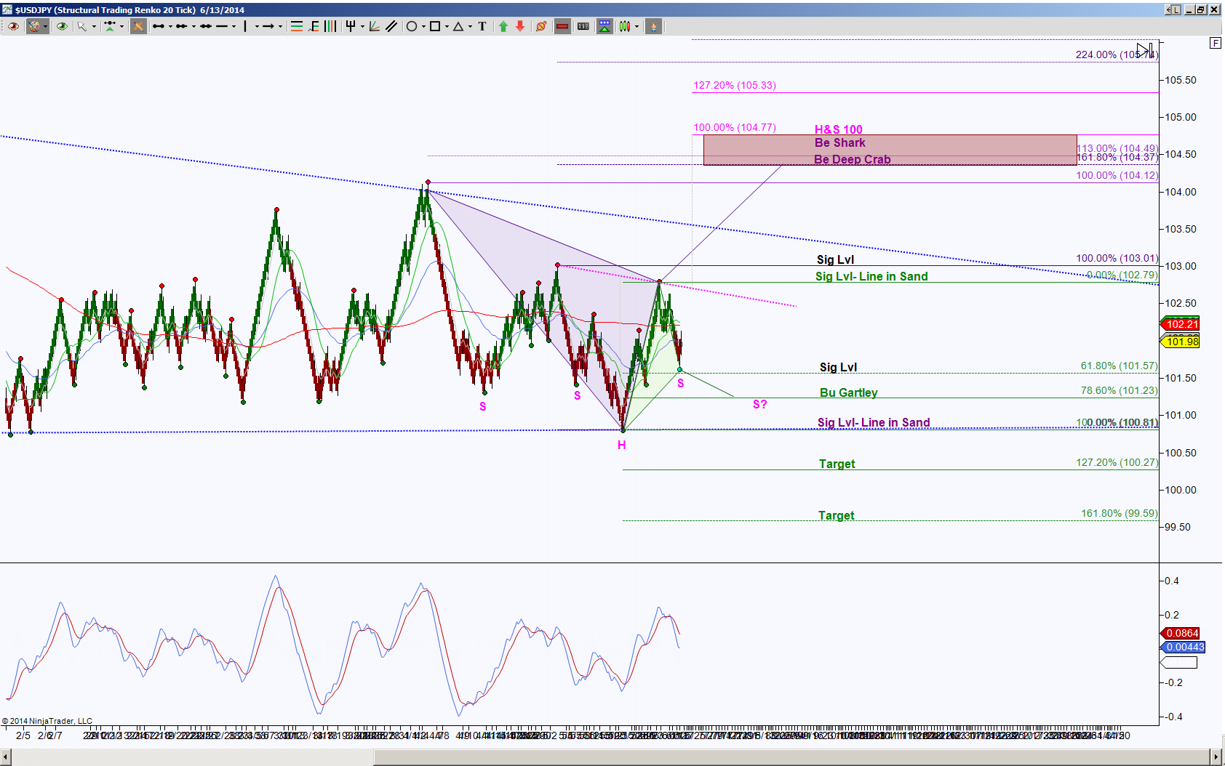Insert a green up arrow marker
The width and height of the screenshot is (1225, 766).
tap(503, 26)
